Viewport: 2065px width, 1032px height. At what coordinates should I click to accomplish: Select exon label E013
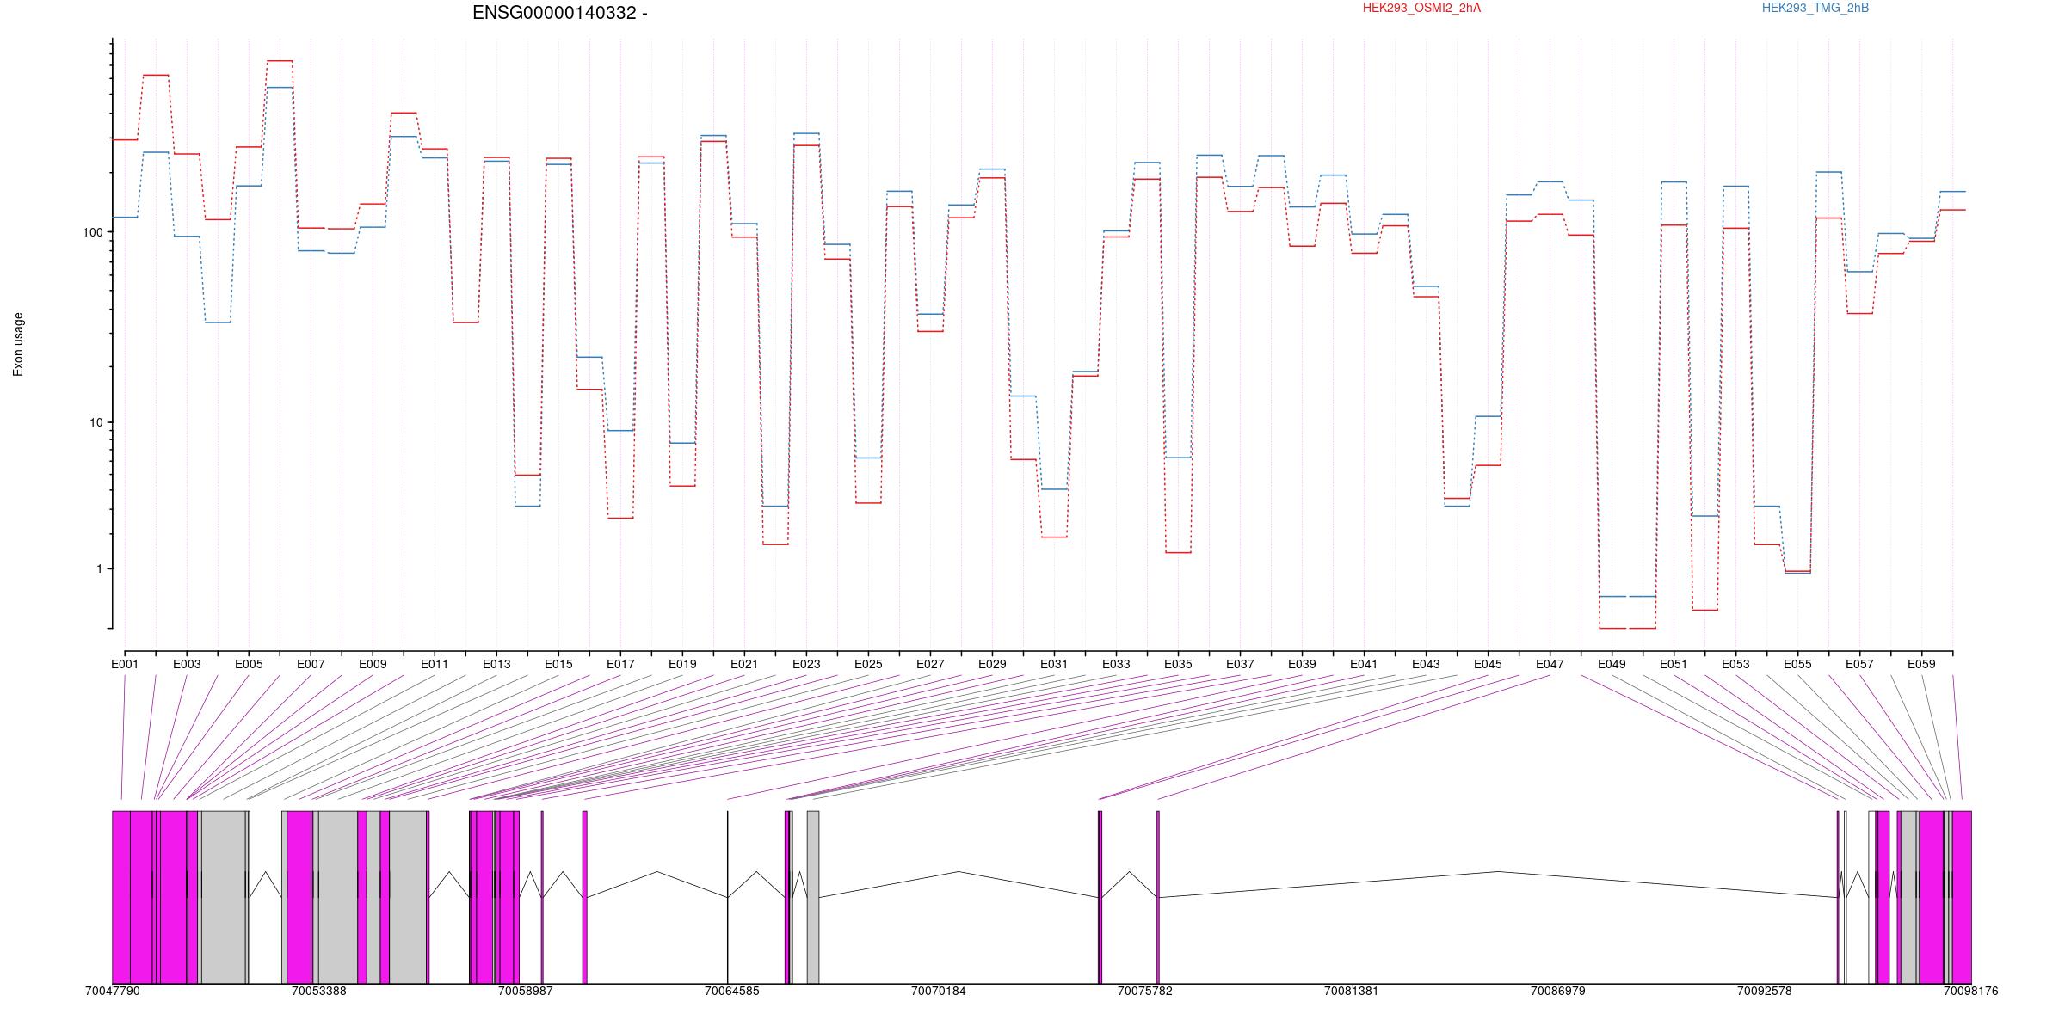(x=496, y=664)
